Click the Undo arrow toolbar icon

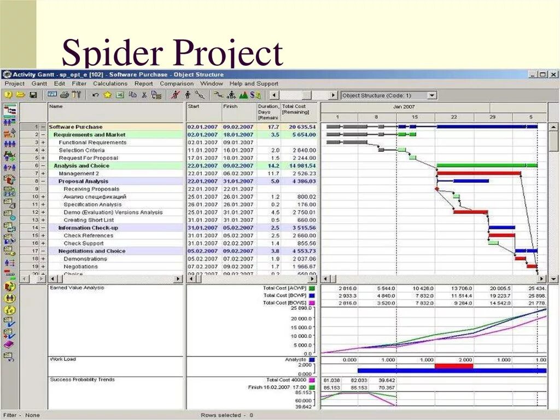click(95, 95)
